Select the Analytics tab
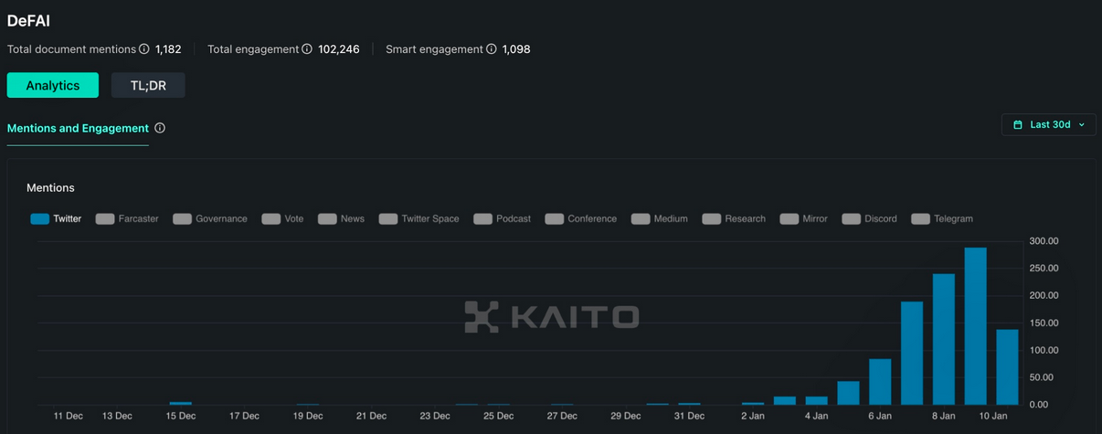Image resolution: width=1102 pixels, height=434 pixels. [x=53, y=86]
